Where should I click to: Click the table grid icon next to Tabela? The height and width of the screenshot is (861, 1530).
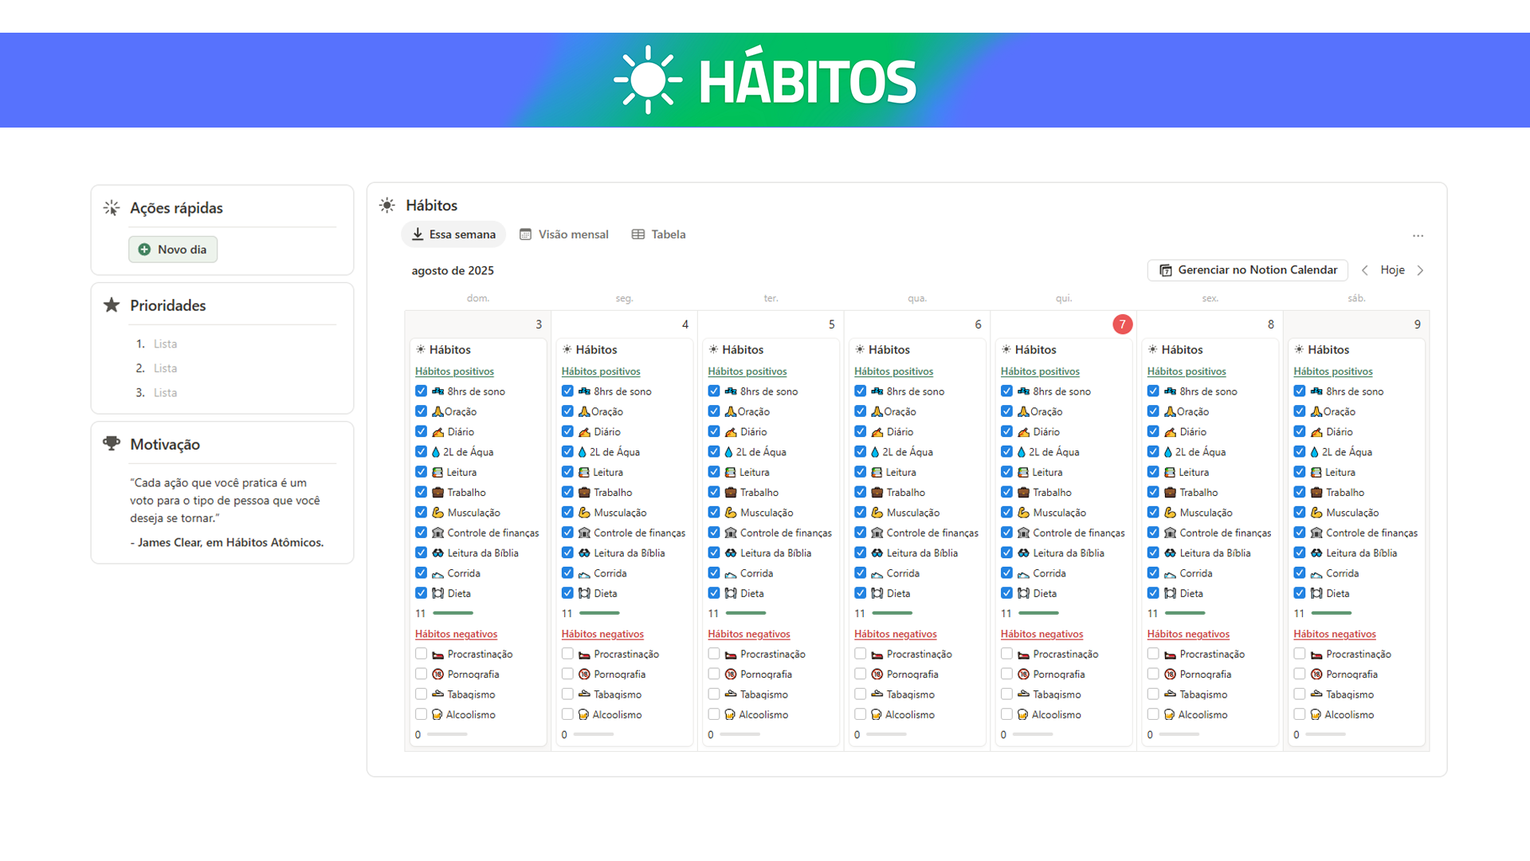637,234
